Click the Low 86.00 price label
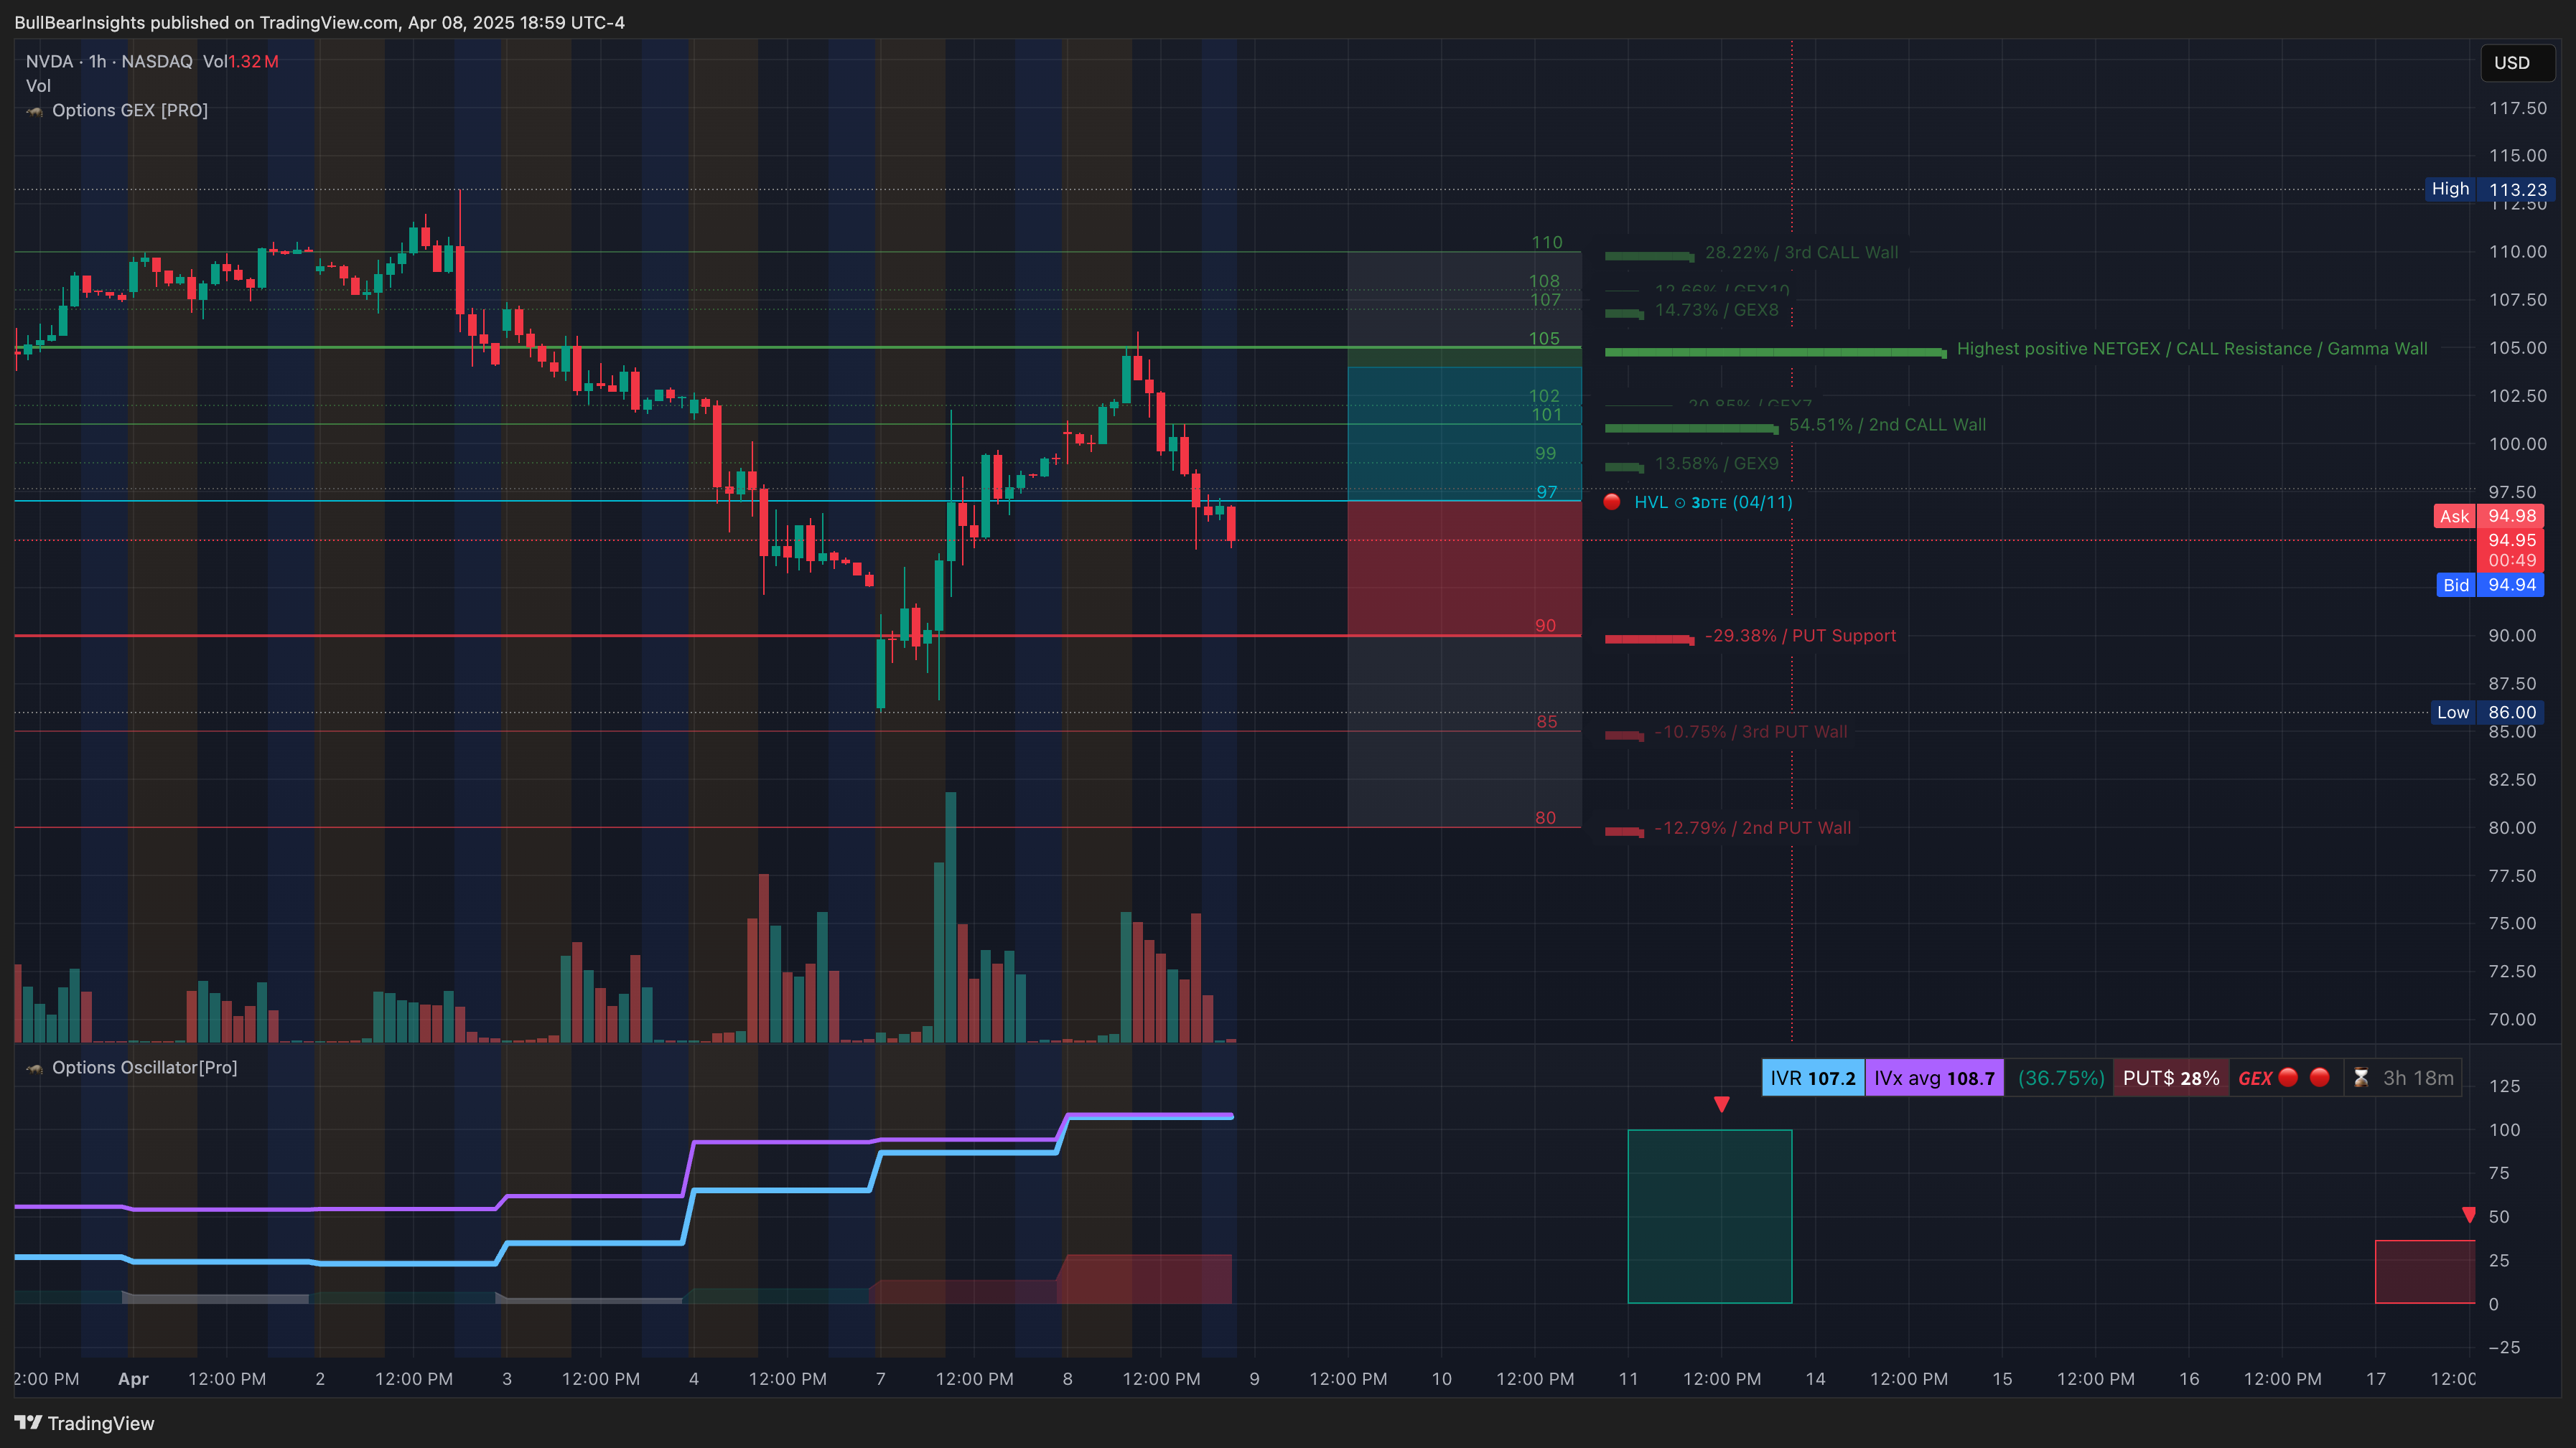This screenshot has width=2576, height=1448. tap(2488, 713)
